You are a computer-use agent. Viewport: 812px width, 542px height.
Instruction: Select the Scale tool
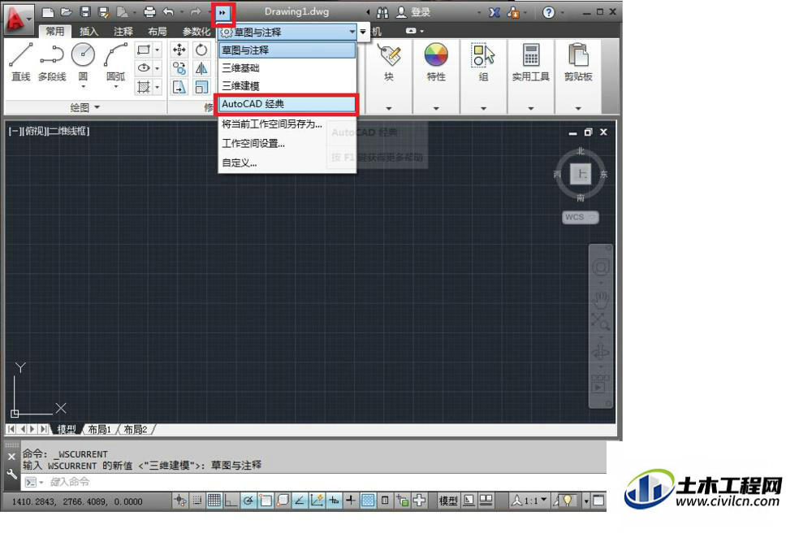pos(201,86)
